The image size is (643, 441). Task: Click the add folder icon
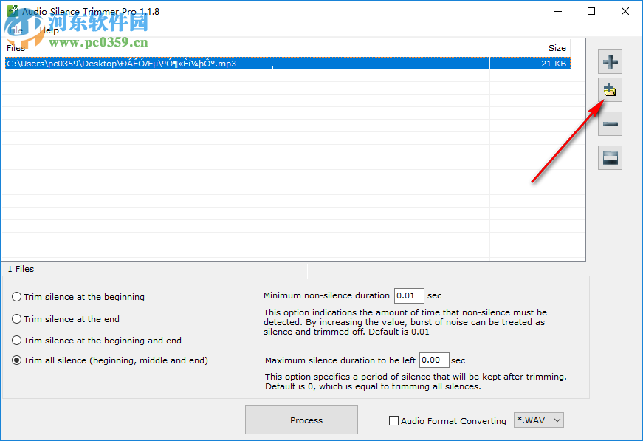(611, 90)
